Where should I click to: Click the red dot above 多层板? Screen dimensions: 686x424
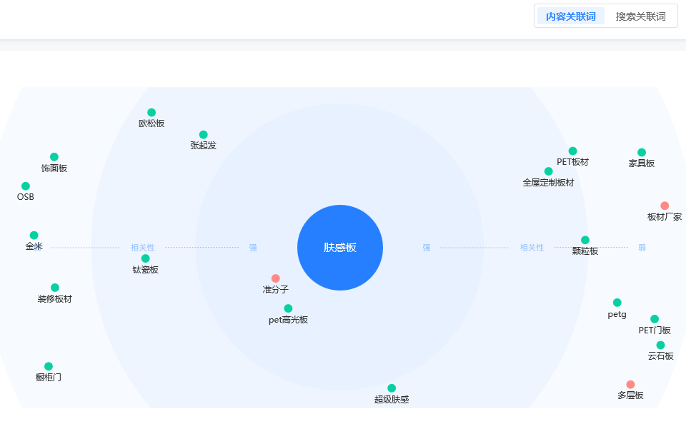click(630, 384)
